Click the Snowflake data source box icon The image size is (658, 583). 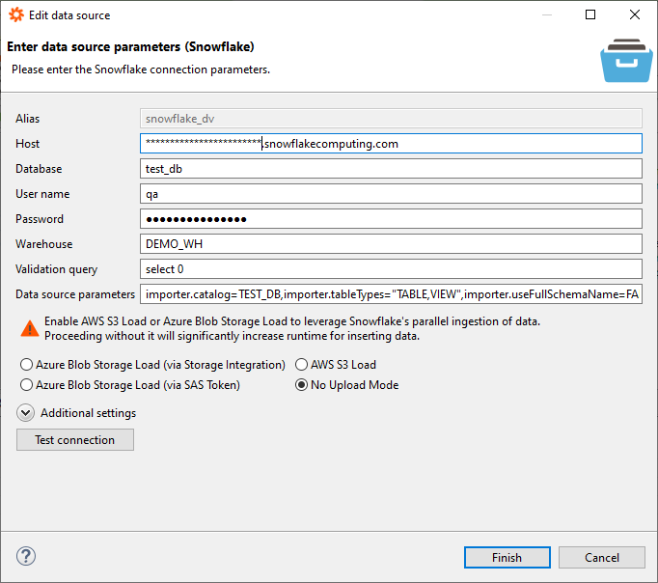click(626, 62)
